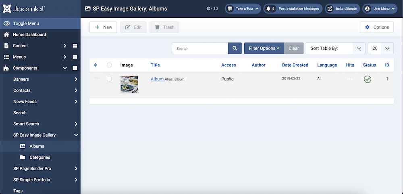Open the Content dashboard grid icon
Viewport: 403px width, 194px height.
(75, 46)
